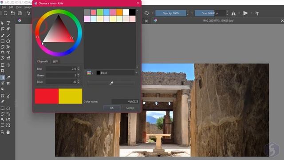Viewport: 284px width, 160px height.
Task: Click the Opacity 100% slider
Action: coord(170,13)
